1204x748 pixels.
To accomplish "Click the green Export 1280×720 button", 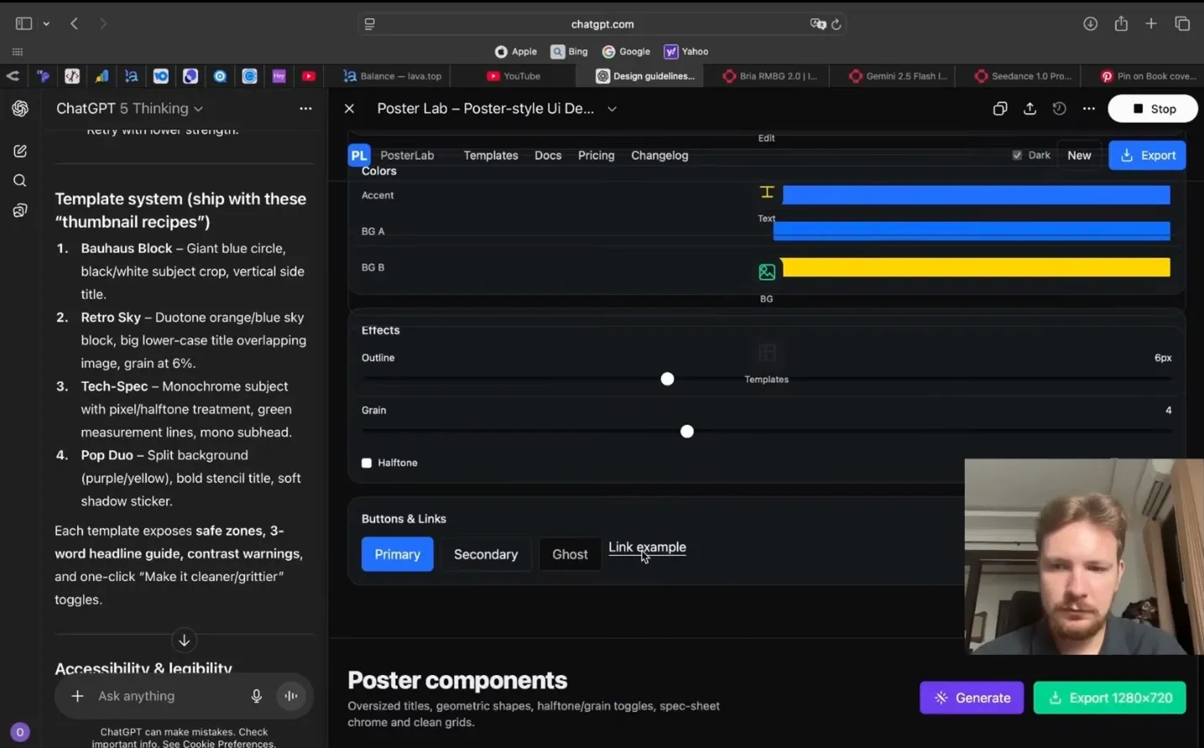I will click(1109, 698).
